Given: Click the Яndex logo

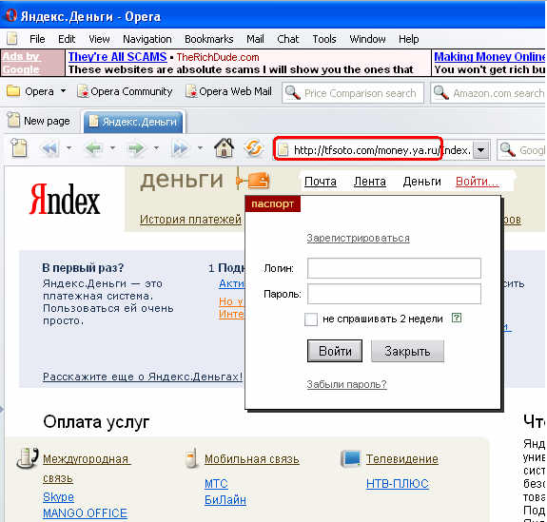Looking at the screenshot, I should [65, 200].
